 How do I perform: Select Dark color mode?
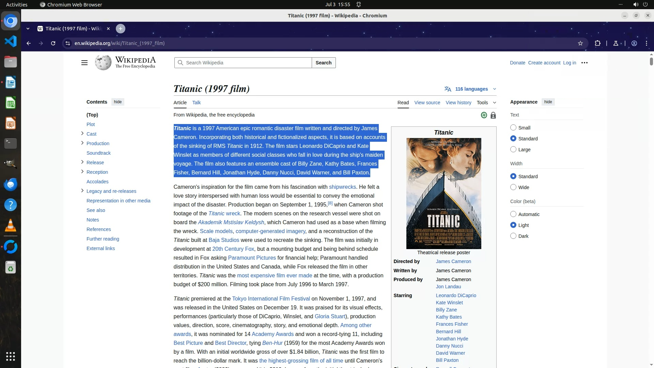click(x=513, y=236)
